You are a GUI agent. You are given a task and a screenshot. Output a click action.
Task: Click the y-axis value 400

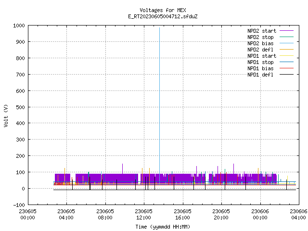coord(20,123)
